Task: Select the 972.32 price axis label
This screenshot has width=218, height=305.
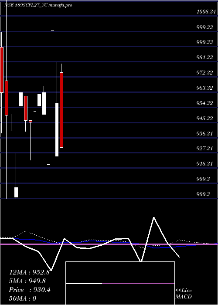Action: coord(204,73)
